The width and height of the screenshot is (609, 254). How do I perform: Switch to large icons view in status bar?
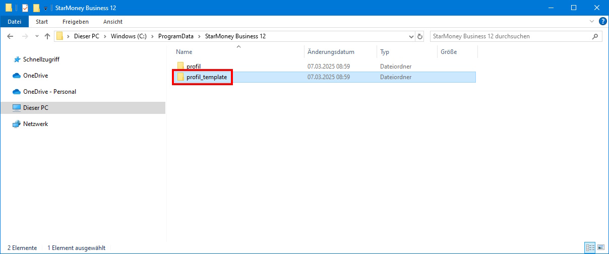pyautogui.click(x=600, y=248)
